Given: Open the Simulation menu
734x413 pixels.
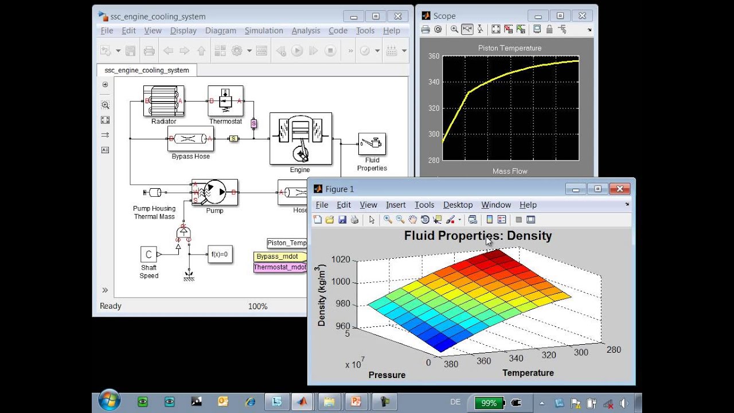Looking at the screenshot, I should [x=264, y=31].
